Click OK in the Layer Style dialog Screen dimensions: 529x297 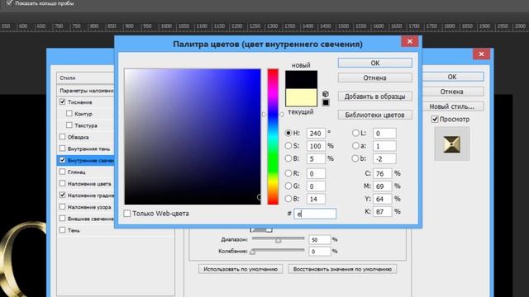coord(452,77)
